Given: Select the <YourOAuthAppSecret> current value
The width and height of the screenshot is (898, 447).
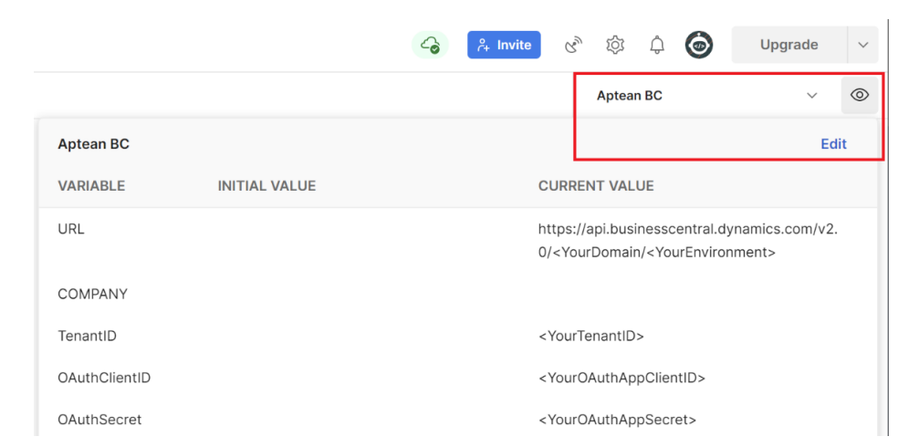Looking at the screenshot, I should pos(617,420).
